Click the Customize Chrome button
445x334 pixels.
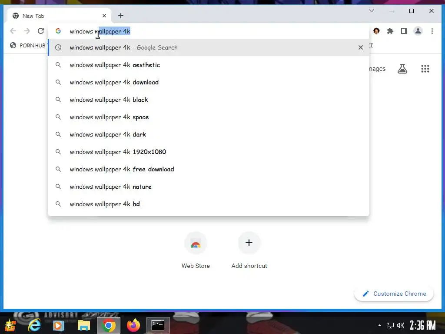pos(394,294)
